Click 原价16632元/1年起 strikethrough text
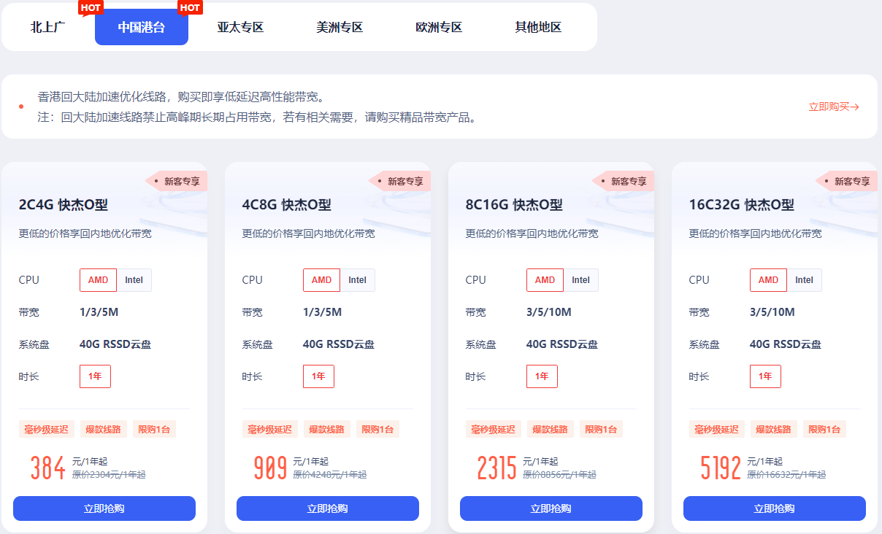This screenshot has height=534, width=882. (786, 475)
